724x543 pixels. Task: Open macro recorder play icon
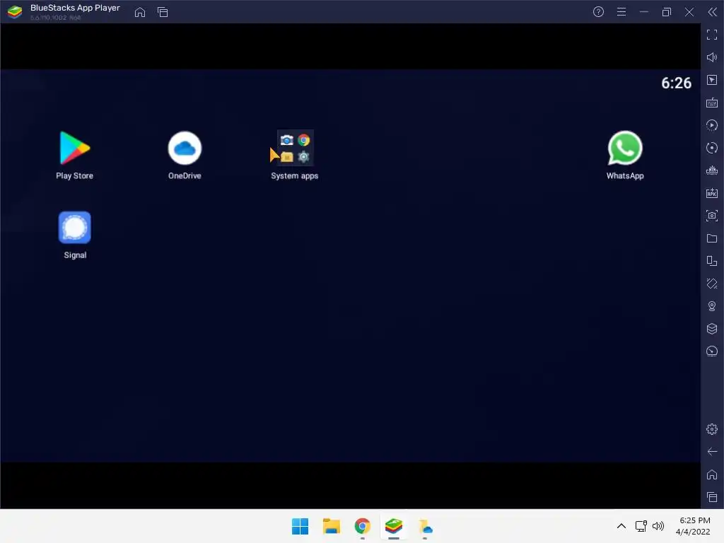712,125
